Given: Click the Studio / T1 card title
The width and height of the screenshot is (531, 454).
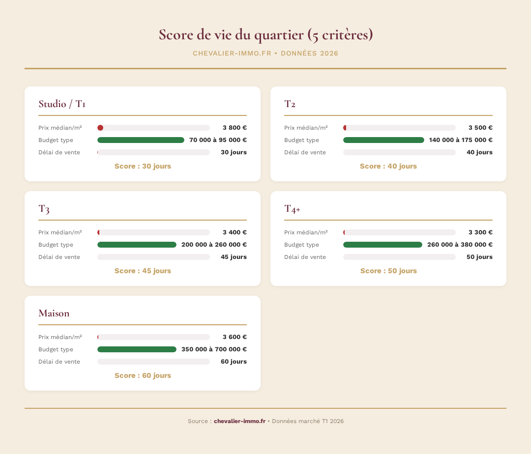Looking at the screenshot, I should [x=61, y=104].
